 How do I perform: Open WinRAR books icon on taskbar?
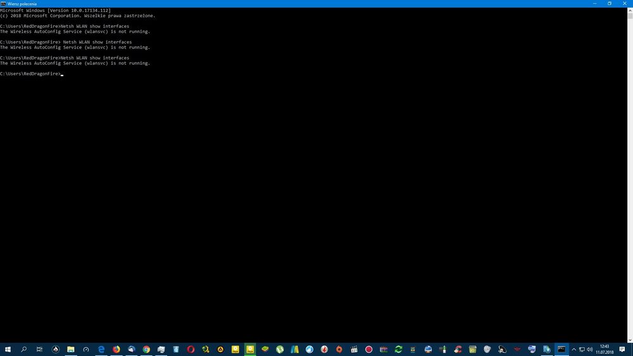pos(383,349)
